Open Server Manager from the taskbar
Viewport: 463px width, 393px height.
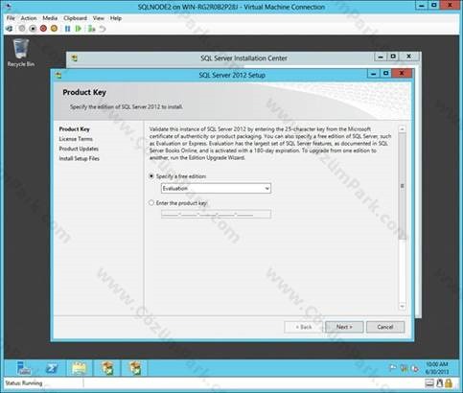(24, 368)
